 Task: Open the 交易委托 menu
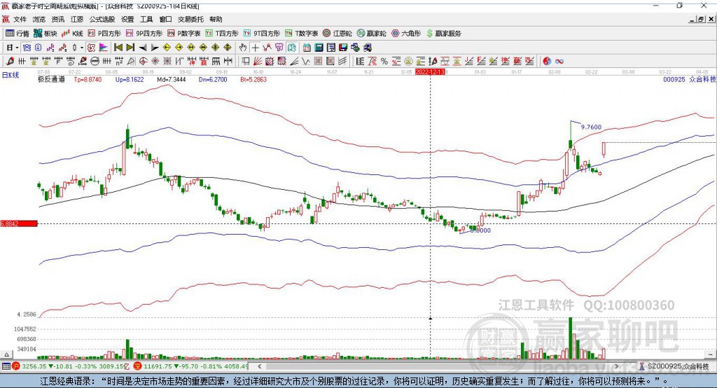(x=190, y=19)
